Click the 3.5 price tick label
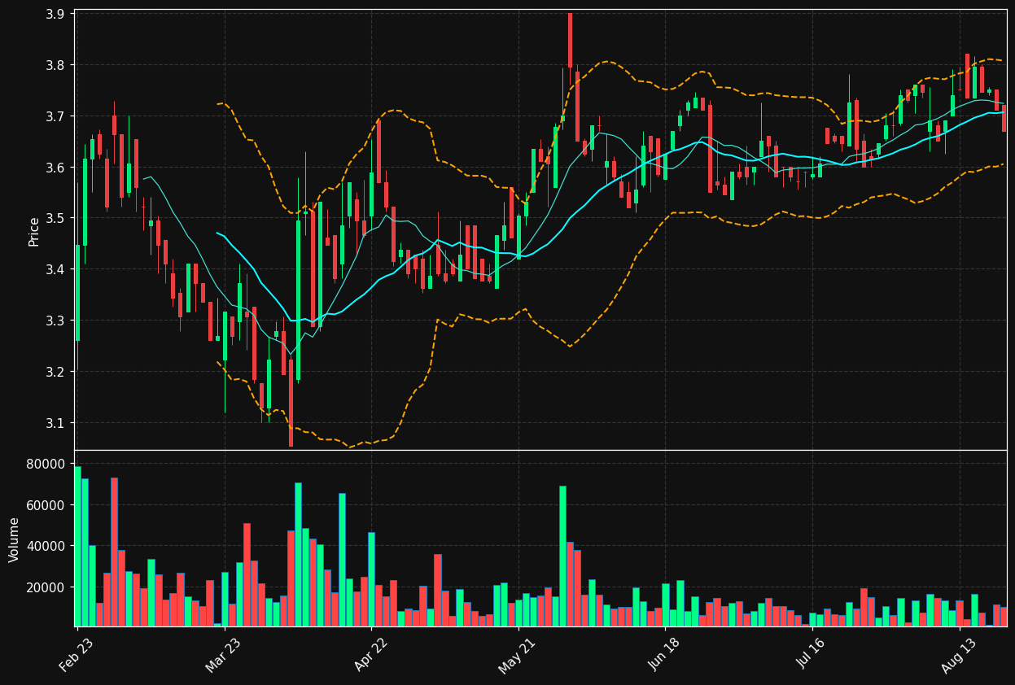This screenshot has height=685, width=1015. [x=57, y=218]
